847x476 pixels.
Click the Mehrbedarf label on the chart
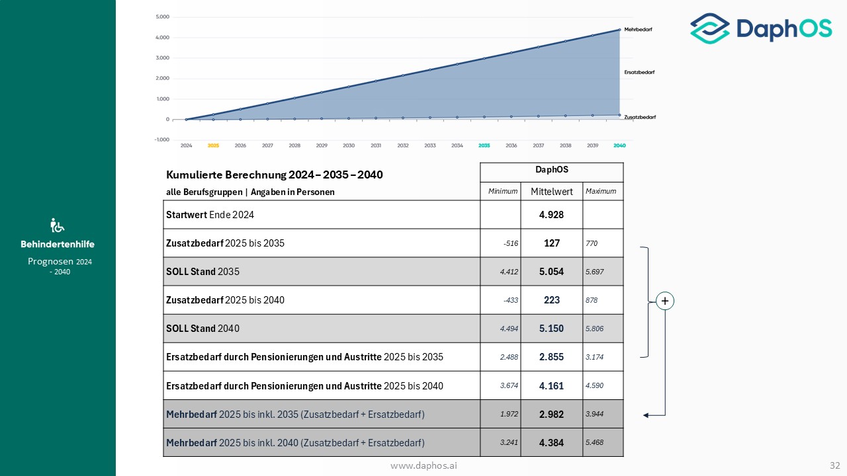[639, 30]
